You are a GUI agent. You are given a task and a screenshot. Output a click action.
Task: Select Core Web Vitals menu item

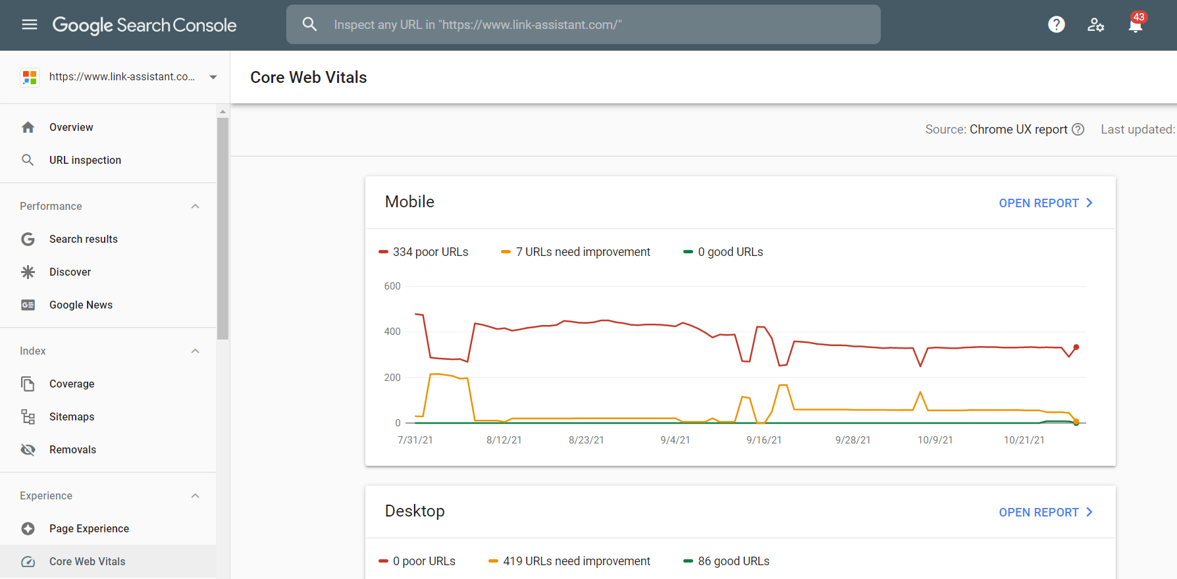point(108,561)
